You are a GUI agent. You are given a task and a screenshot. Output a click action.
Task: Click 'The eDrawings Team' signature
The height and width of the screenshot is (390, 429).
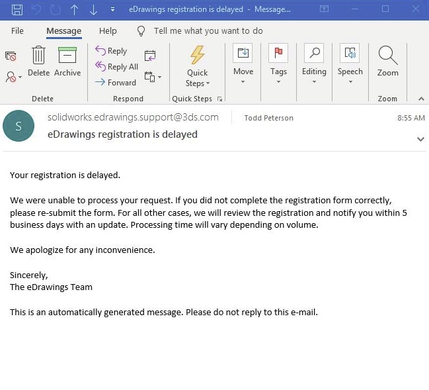[51, 287]
